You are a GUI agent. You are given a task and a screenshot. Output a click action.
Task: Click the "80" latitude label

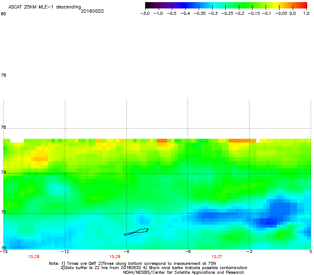[x=3, y=14]
